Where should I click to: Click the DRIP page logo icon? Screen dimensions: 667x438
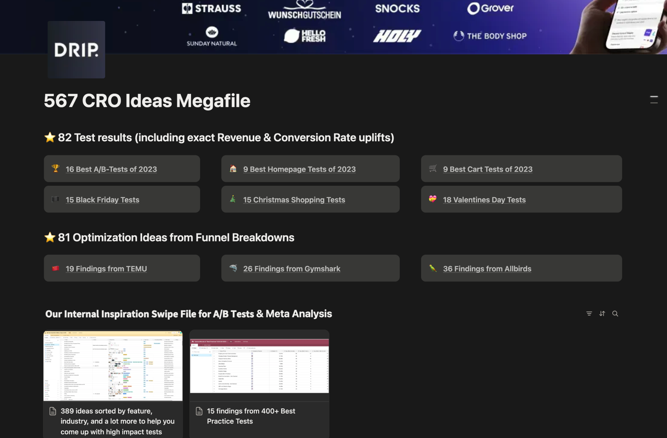(76, 50)
